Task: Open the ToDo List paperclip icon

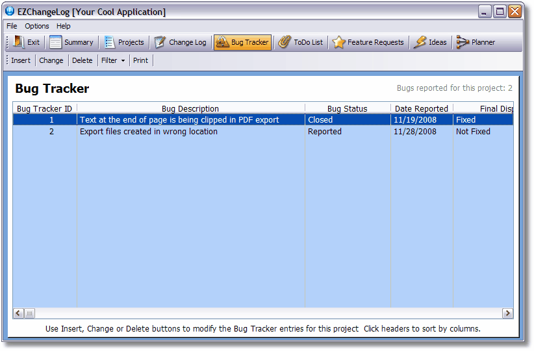Action: point(285,42)
